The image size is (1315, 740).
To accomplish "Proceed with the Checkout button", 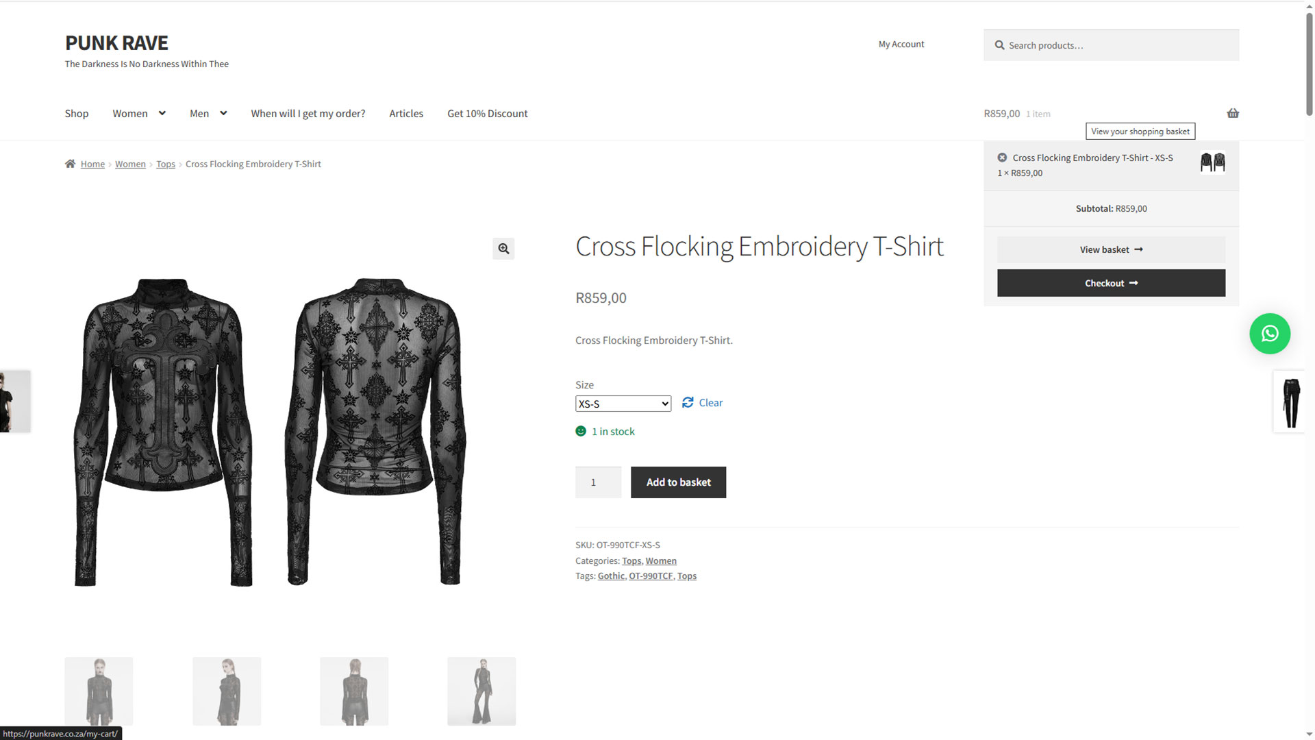I will [1111, 283].
